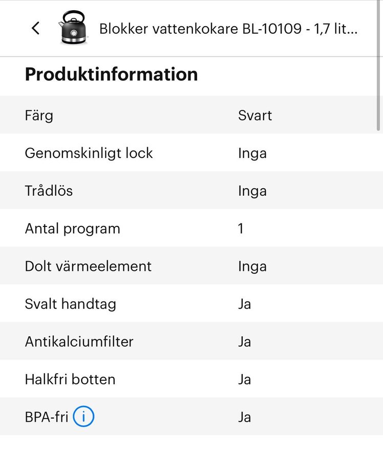Select the Antal program label
Image resolution: width=383 pixels, height=460 pixels.
72,228
